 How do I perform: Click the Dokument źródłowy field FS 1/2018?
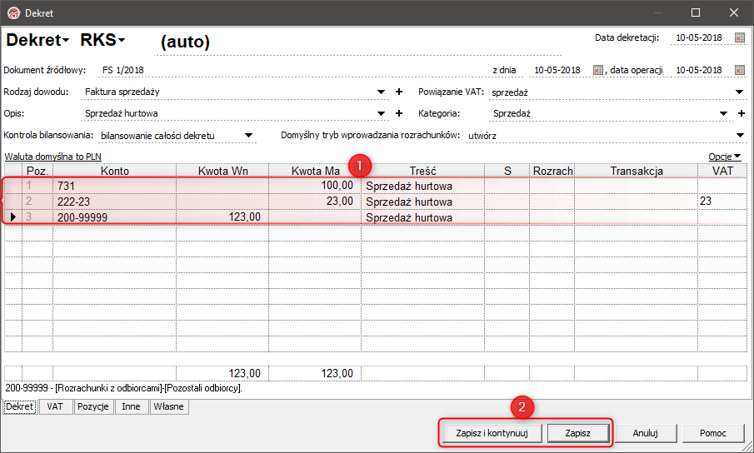pos(123,70)
